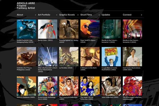The image size is (159, 106).
Task: Click Cousin Manuel Comic Illustrations caption
Action: point(109,69)
